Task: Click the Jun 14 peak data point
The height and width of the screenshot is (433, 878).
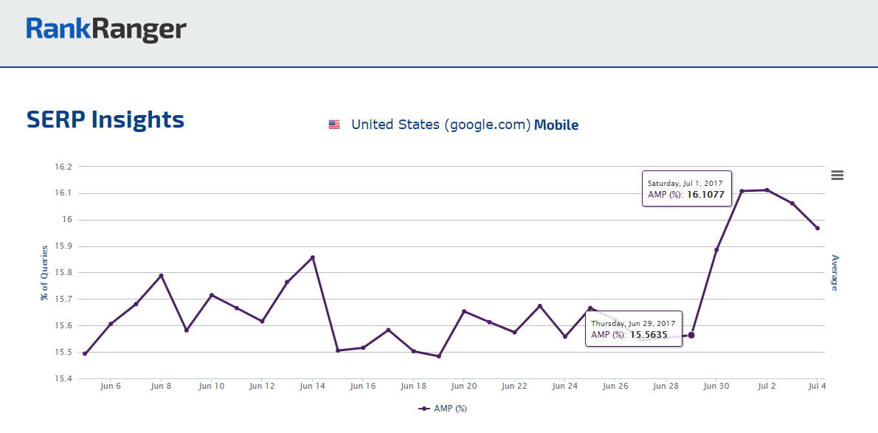Action: pyautogui.click(x=313, y=257)
